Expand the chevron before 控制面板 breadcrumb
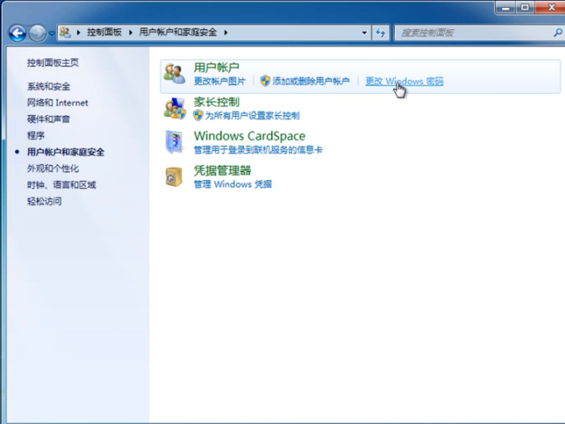Screen dimensions: 565x424 (78, 33)
